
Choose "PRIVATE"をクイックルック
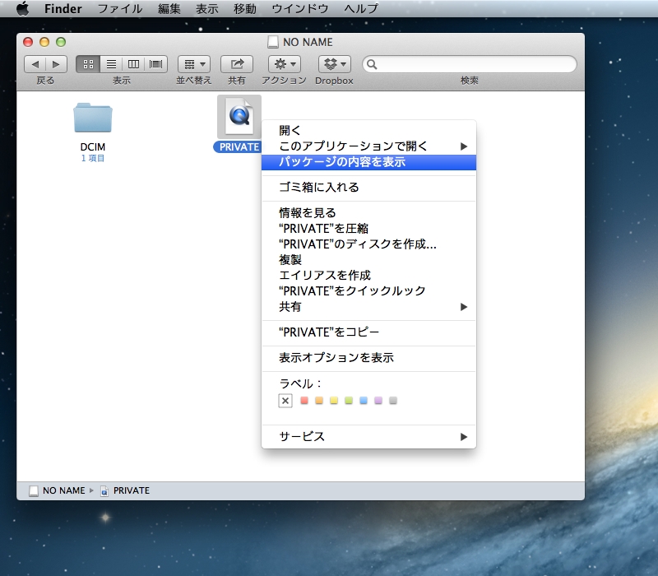(368, 291)
